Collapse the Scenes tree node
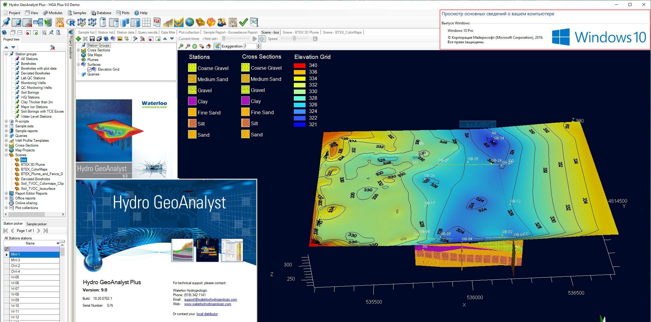651x322 pixels. [x=6, y=155]
